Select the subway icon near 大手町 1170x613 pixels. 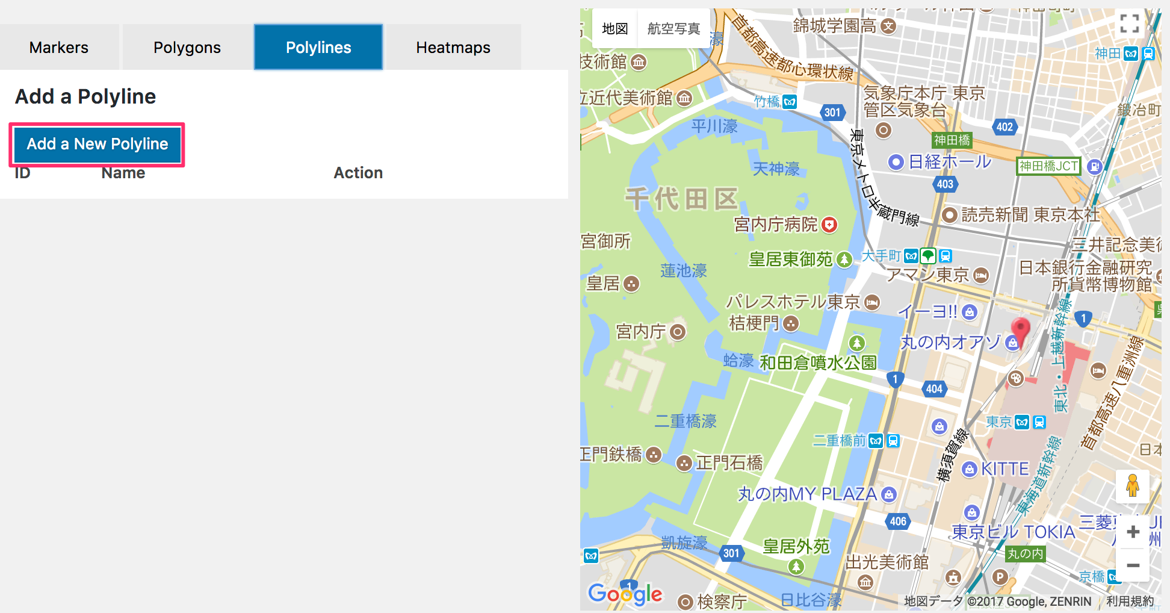tap(911, 255)
